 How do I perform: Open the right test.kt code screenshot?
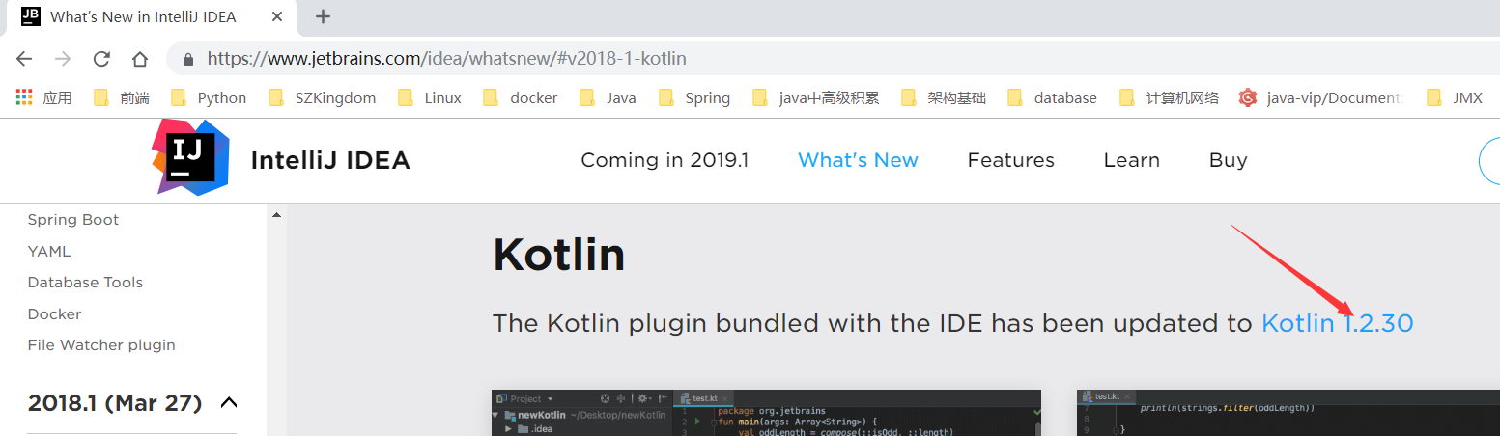point(1288,413)
